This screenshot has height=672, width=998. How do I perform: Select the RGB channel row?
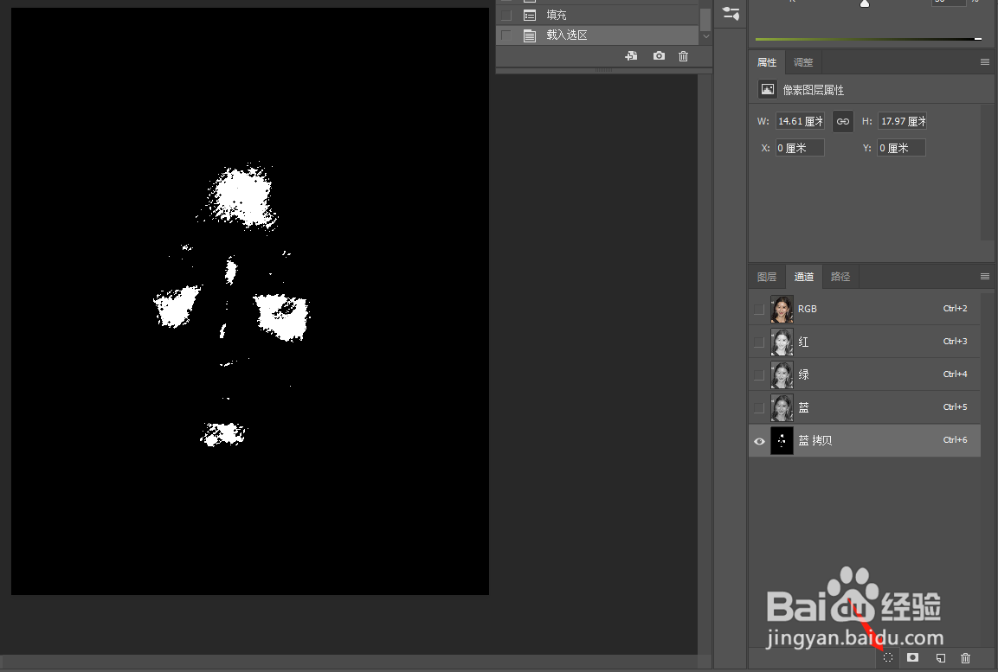click(x=865, y=309)
